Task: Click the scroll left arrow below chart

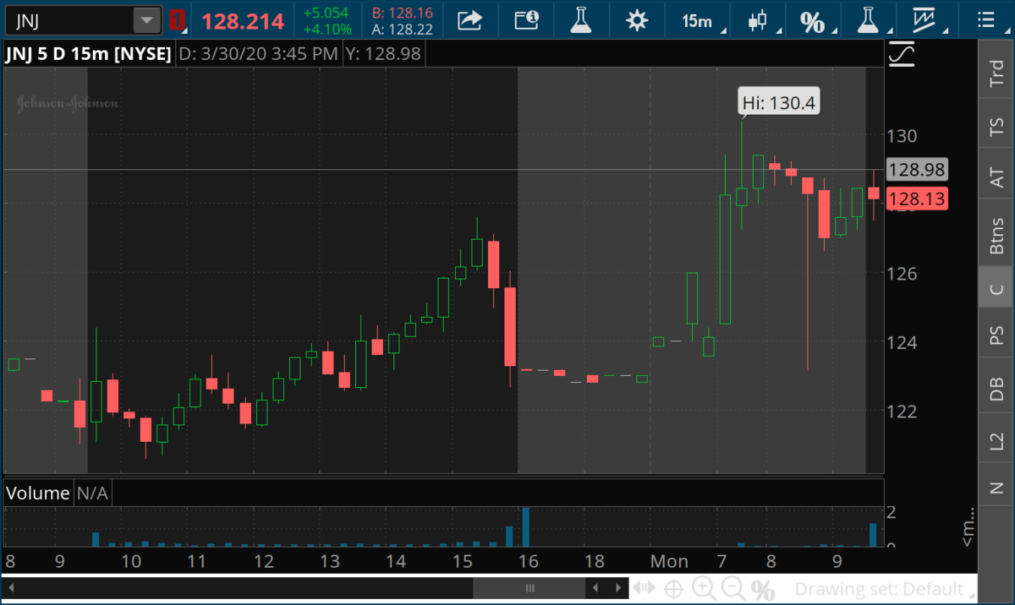Action: pyautogui.click(x=597, y=589)
